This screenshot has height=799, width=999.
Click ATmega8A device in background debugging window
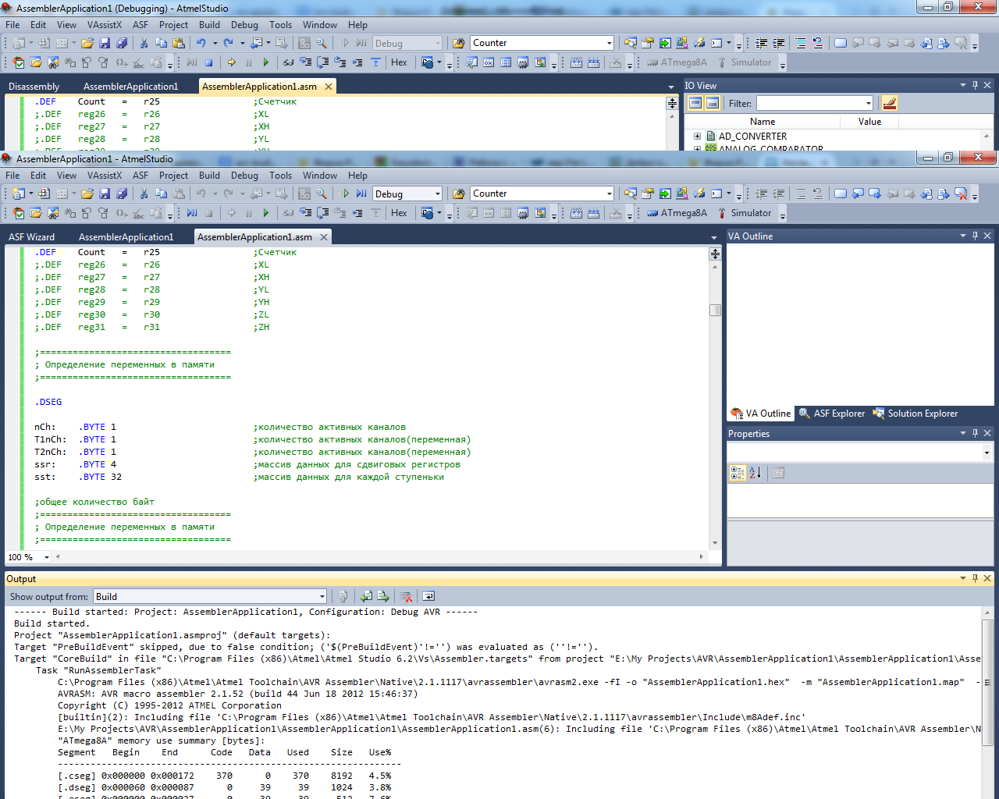click(x=677, y=62)
